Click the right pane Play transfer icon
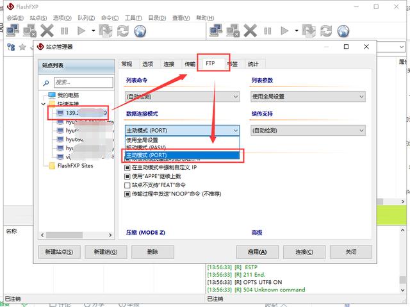The height and width of the screenshot is (307, 410). click(x=284, y=31)
